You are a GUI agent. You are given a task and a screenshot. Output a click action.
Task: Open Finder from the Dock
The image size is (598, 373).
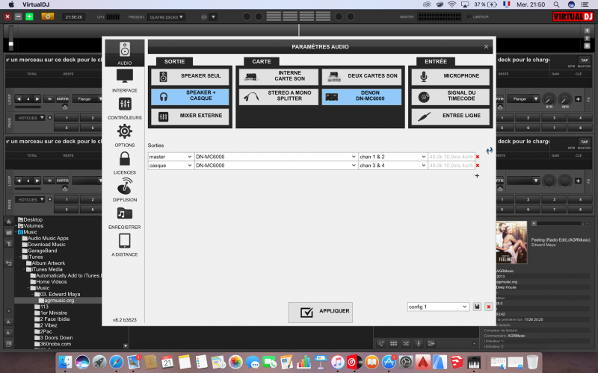[x=66, y=362]
